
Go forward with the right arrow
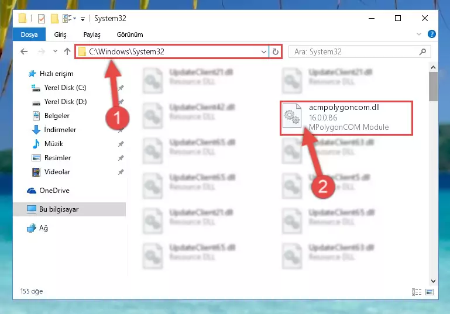pos(42,51)
